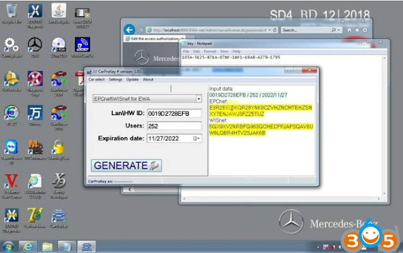Open File Explorer from the taskbar
403x253 pixels.
tap(47, 247)
